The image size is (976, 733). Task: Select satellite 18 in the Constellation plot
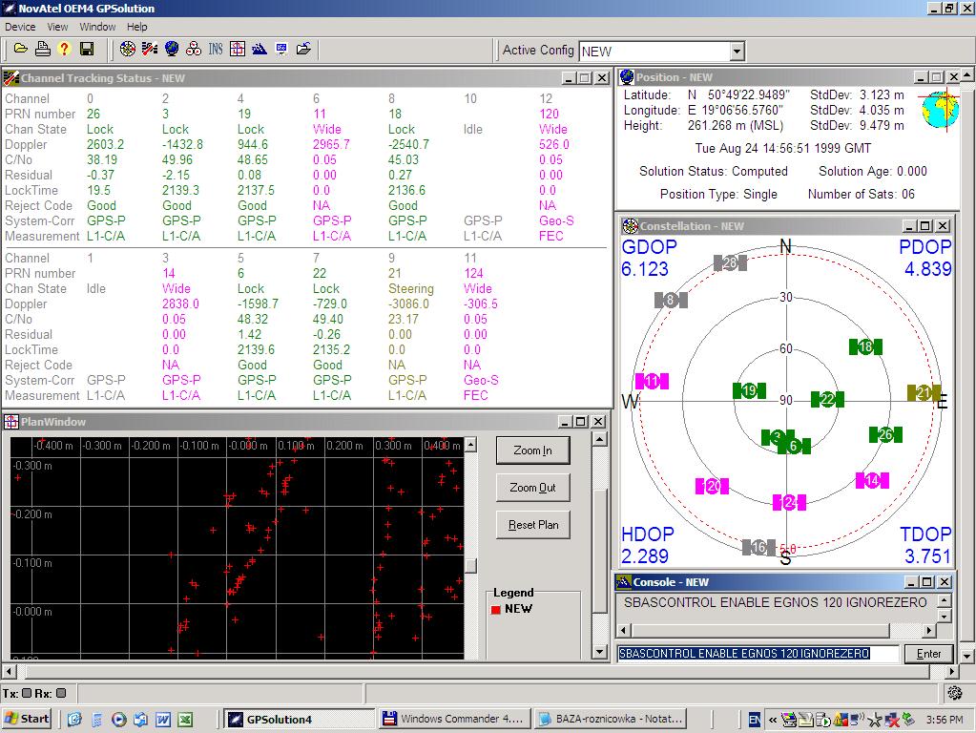[x=865, y=346]
